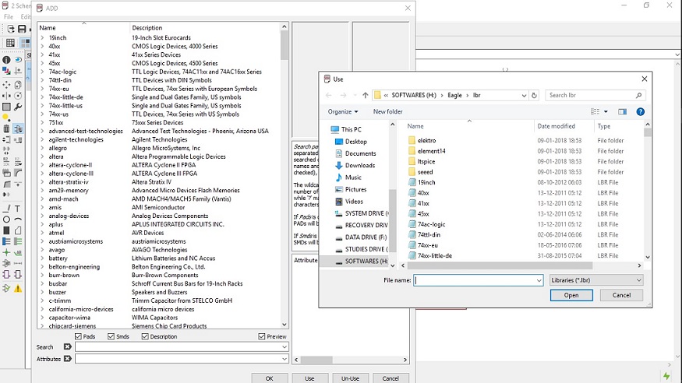Click the Un-Use button
682x383 pixels.
pyautogui.click(x=350, y=378)
